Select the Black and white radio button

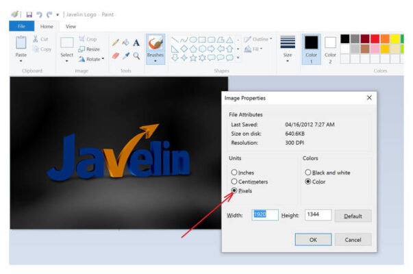(x=308, y=173)
